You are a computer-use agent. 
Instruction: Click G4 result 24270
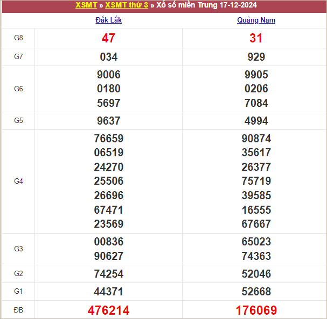[109, 167]
